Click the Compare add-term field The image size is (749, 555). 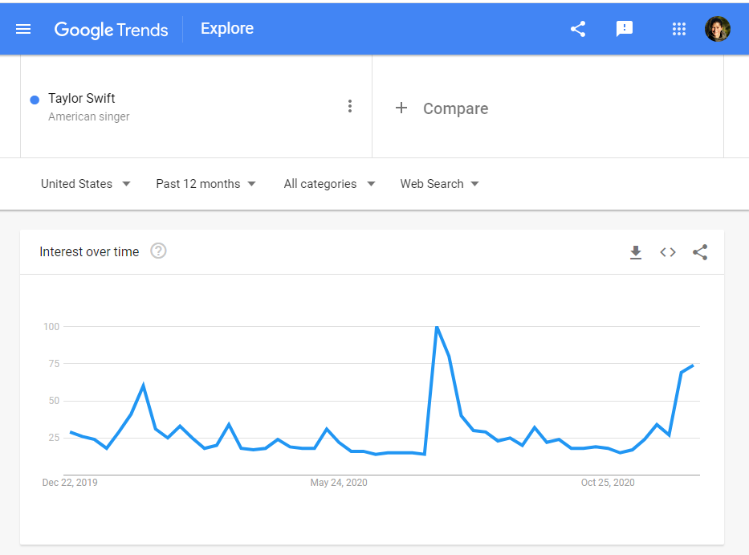[x=548, y=107]
